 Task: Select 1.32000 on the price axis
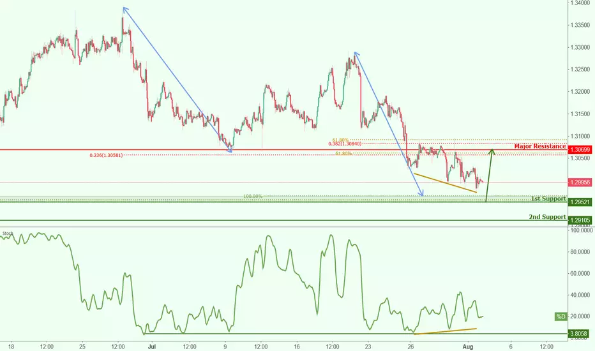coord(580,91)
